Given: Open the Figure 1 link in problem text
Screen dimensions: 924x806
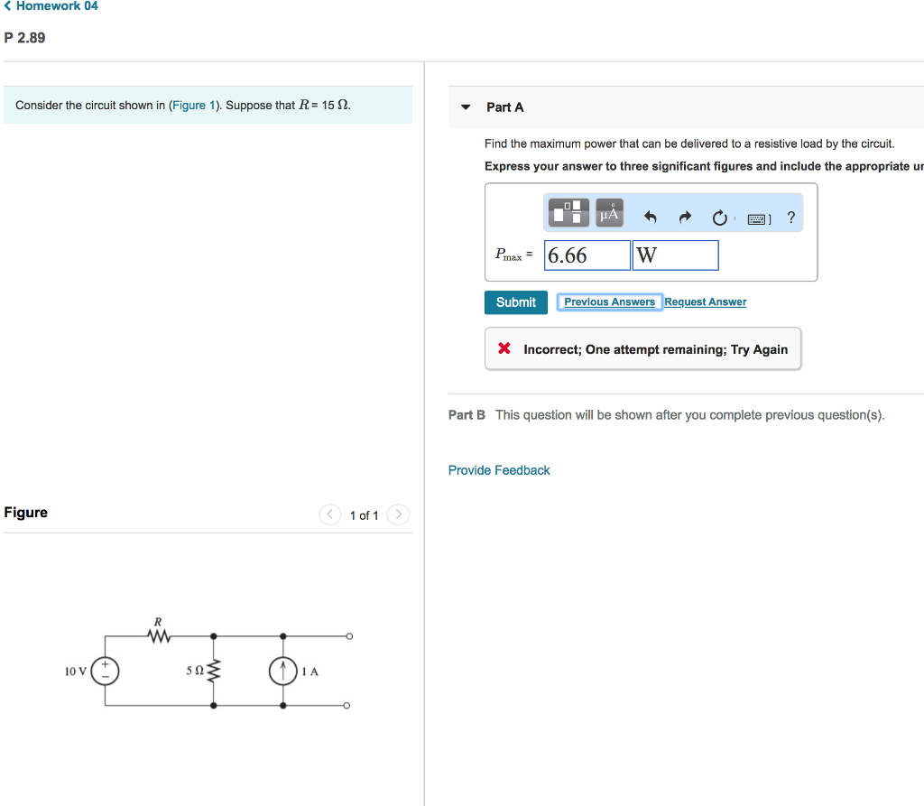Looking at the screenshot, I should [x=193, y=105].
